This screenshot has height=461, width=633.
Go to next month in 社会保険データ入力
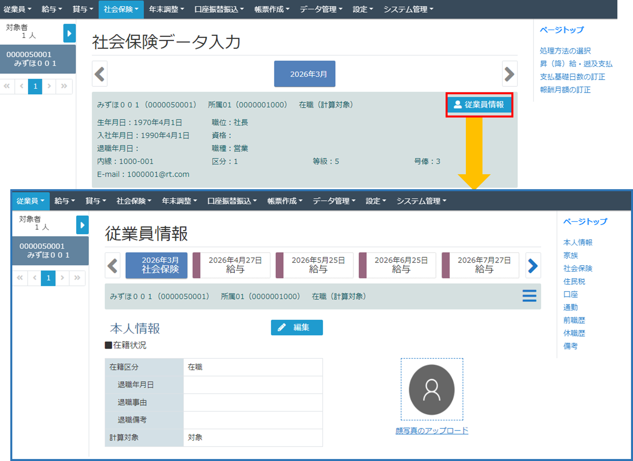point(509,74)
